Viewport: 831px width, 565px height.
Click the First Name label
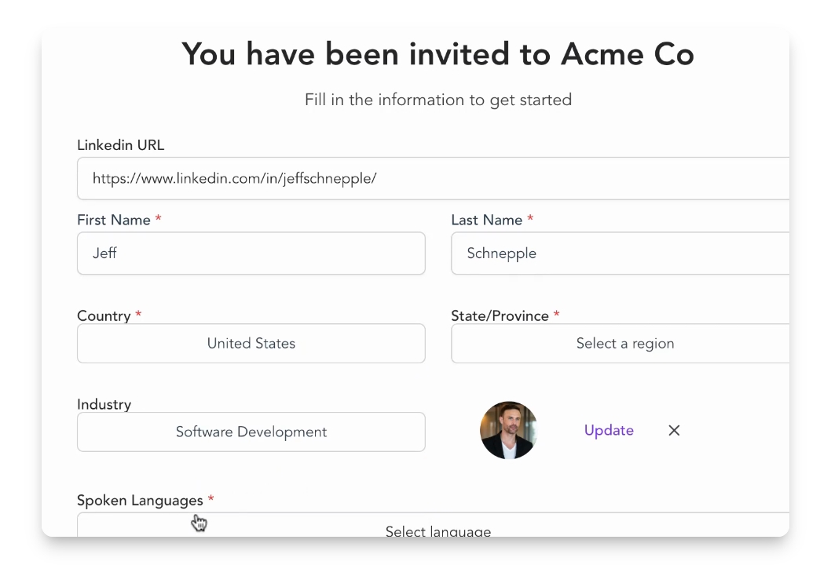click(x=114, y=221)
